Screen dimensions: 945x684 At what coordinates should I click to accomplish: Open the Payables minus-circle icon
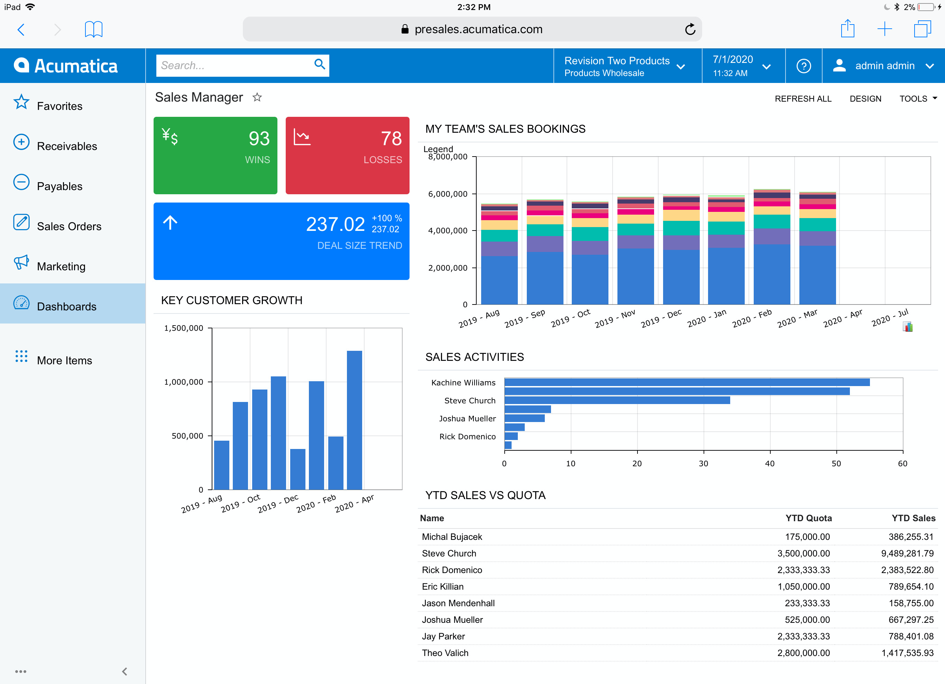(x=21, y=182)
